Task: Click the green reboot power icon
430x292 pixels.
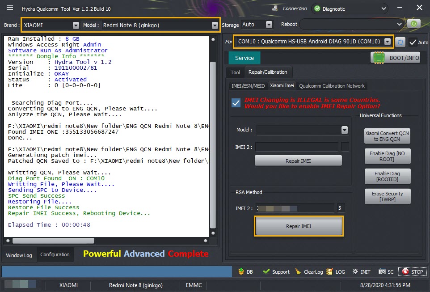Action: (413, 24)
